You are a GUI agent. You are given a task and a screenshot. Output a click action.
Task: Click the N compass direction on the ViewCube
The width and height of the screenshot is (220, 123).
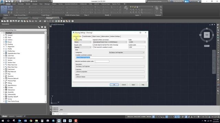[207, 29]
